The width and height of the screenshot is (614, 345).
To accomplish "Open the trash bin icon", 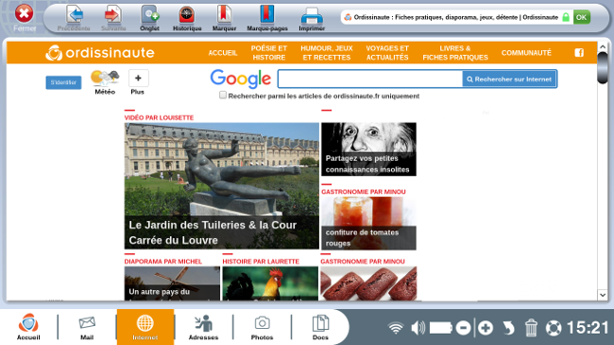I will [531, 328].
